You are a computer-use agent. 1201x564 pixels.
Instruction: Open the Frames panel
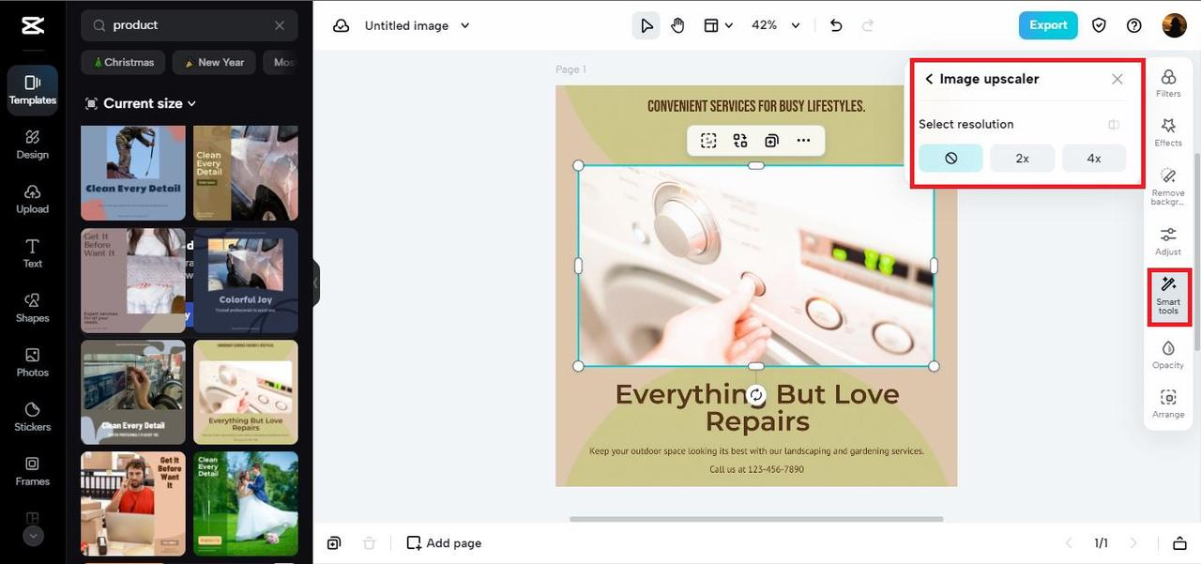pyautogui.click(x=33, y=471)
